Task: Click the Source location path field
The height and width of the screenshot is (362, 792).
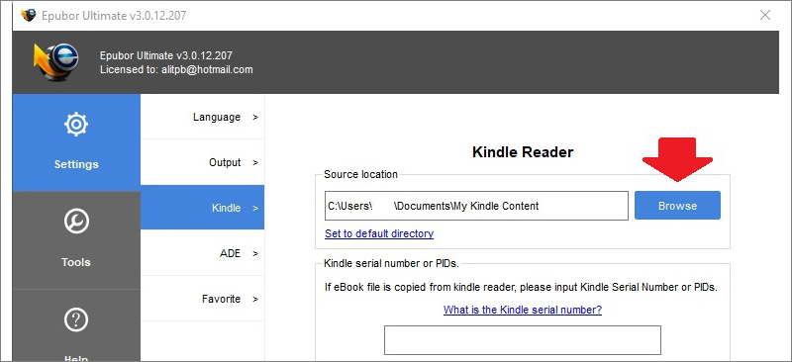Action: 476,206
